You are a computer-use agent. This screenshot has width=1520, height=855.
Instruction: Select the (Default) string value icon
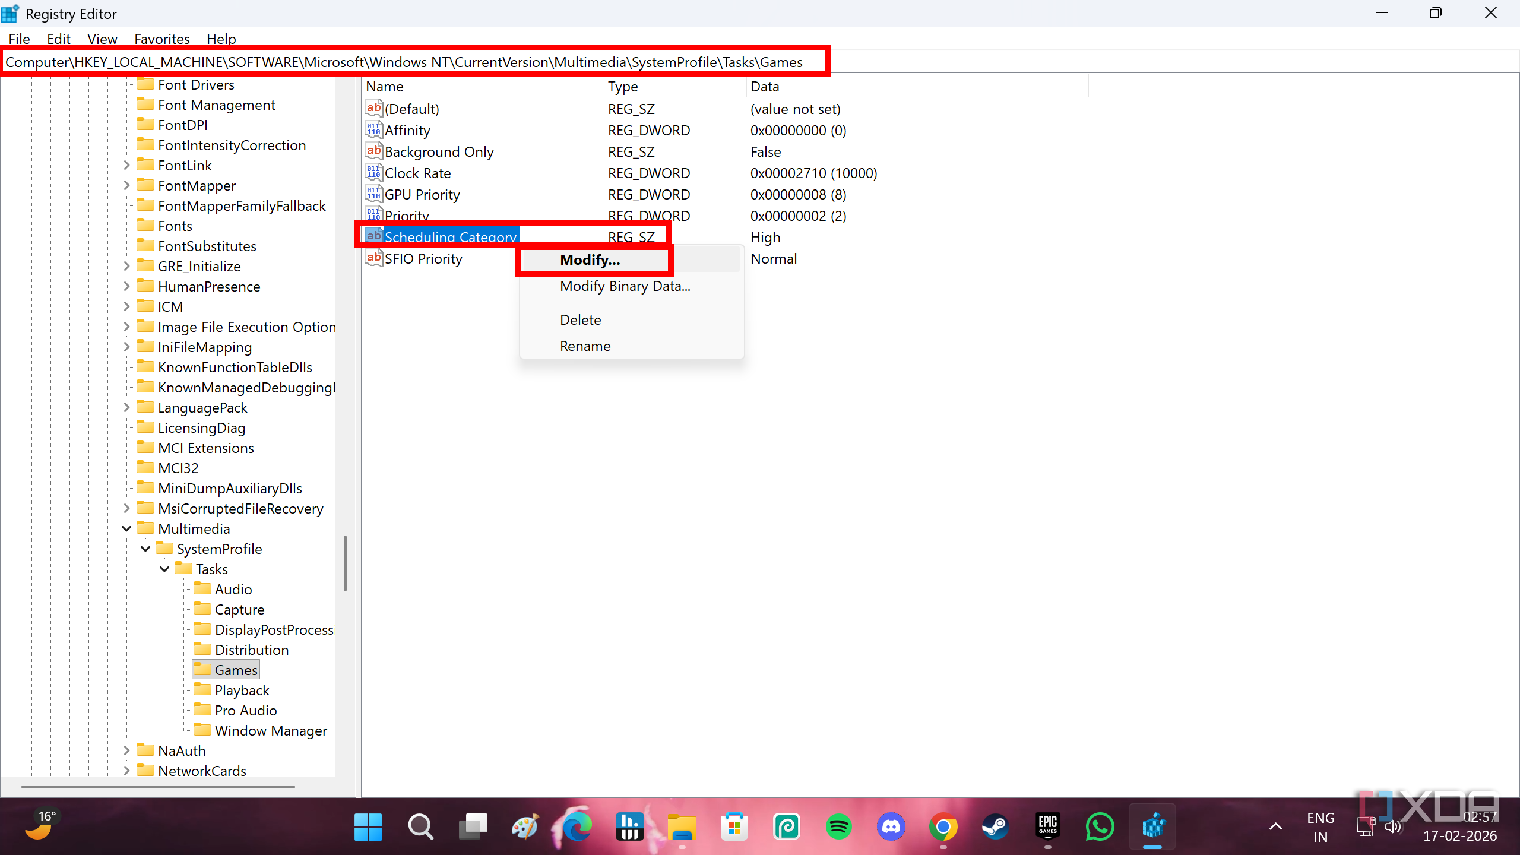[x=373, y=109]
